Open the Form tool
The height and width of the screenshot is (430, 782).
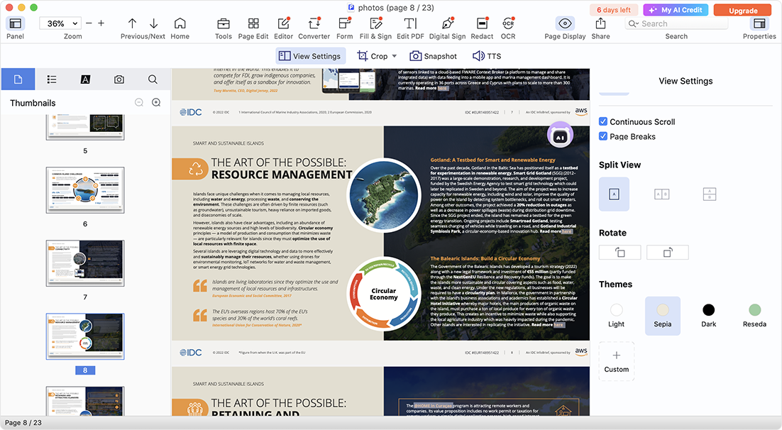click(345, 23)
